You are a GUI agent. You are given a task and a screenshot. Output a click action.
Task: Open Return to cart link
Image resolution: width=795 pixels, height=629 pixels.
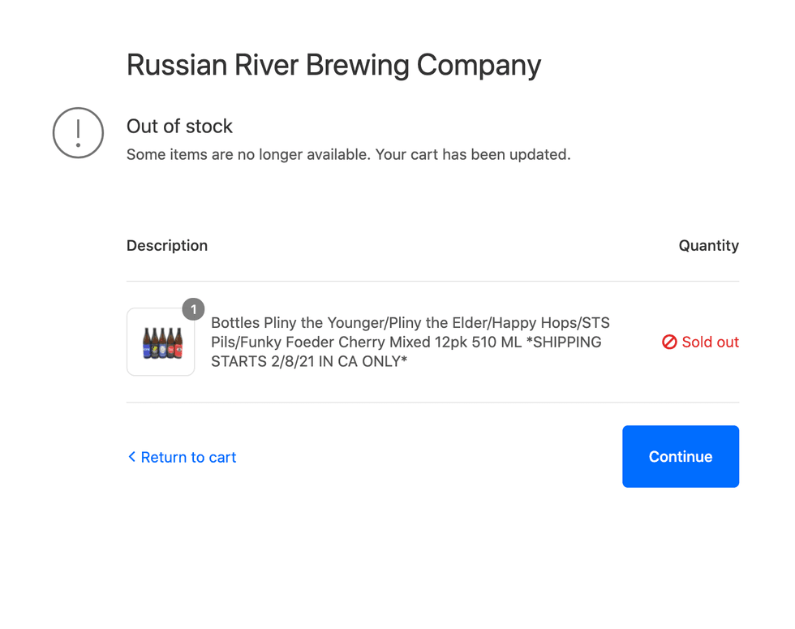(x=188, y=457)
